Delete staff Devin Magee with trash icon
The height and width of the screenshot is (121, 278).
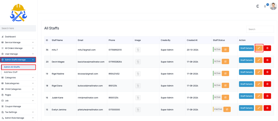(267, 60)
